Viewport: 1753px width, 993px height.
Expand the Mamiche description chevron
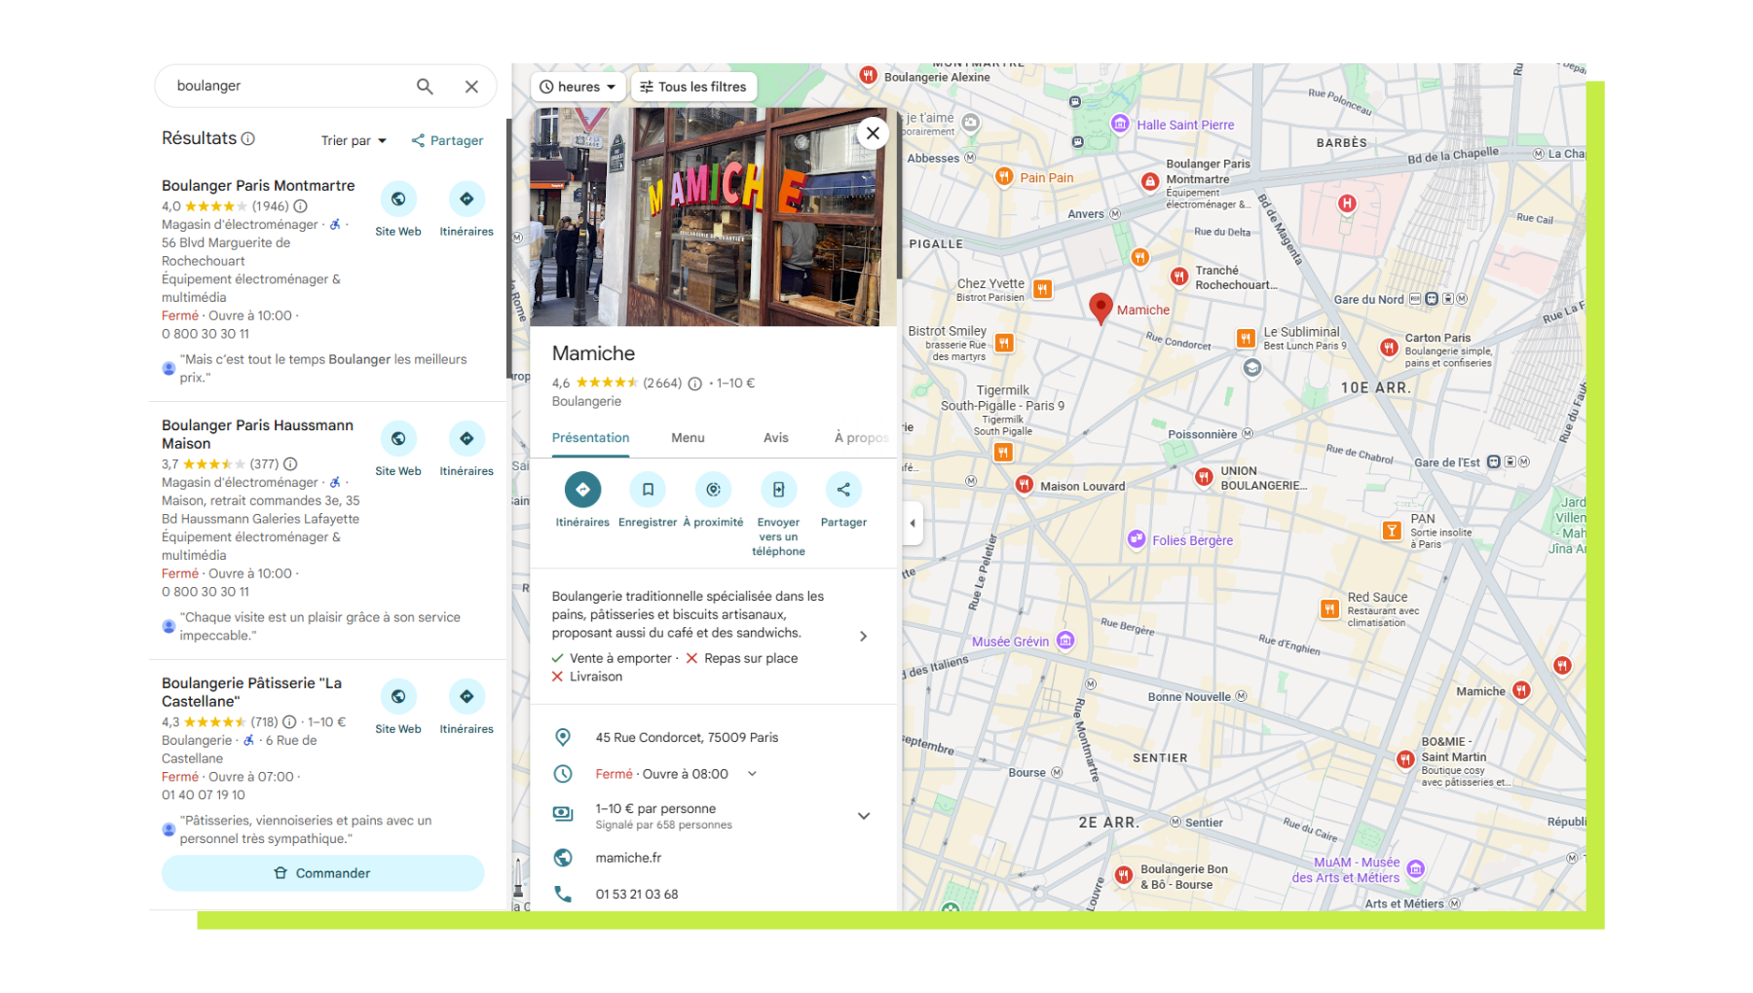[x=864, y=636]
